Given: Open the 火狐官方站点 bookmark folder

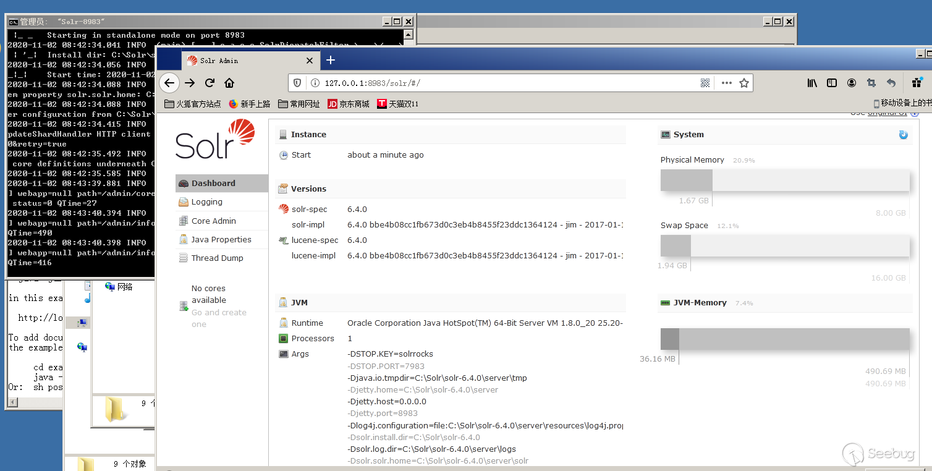Looking at the screenshot, I should (x=193, y=104).
